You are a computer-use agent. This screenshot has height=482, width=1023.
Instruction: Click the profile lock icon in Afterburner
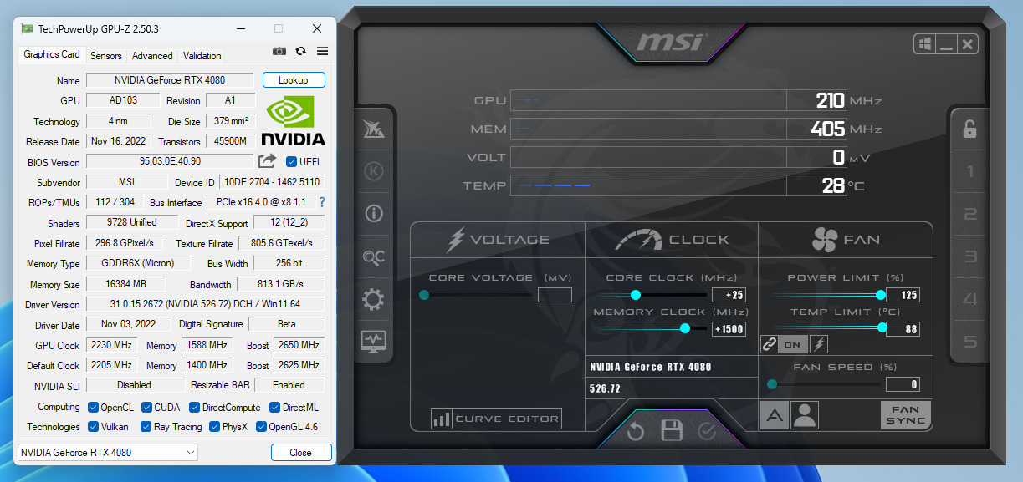pos(969,129)
